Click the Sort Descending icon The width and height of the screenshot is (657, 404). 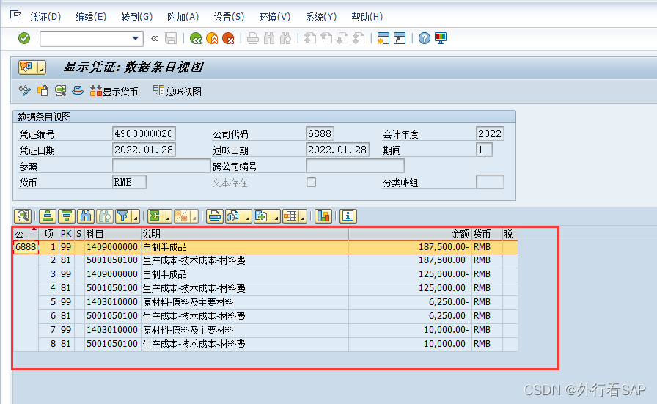(67, 216)
